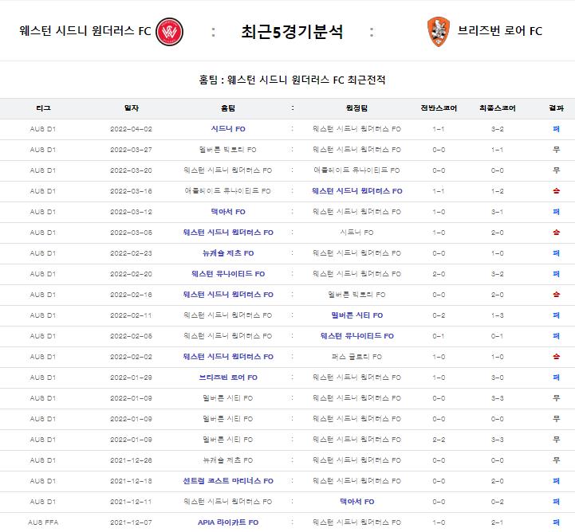Open 브리즈번 로어 FC link in 2022-01-29 row

point(228,377)
